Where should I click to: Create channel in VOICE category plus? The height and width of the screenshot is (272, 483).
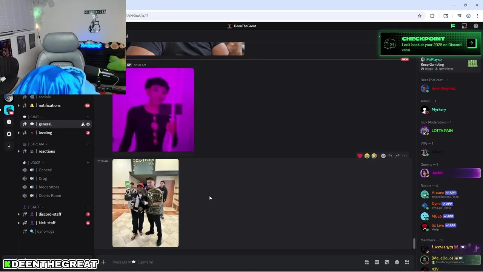(88, 162)
